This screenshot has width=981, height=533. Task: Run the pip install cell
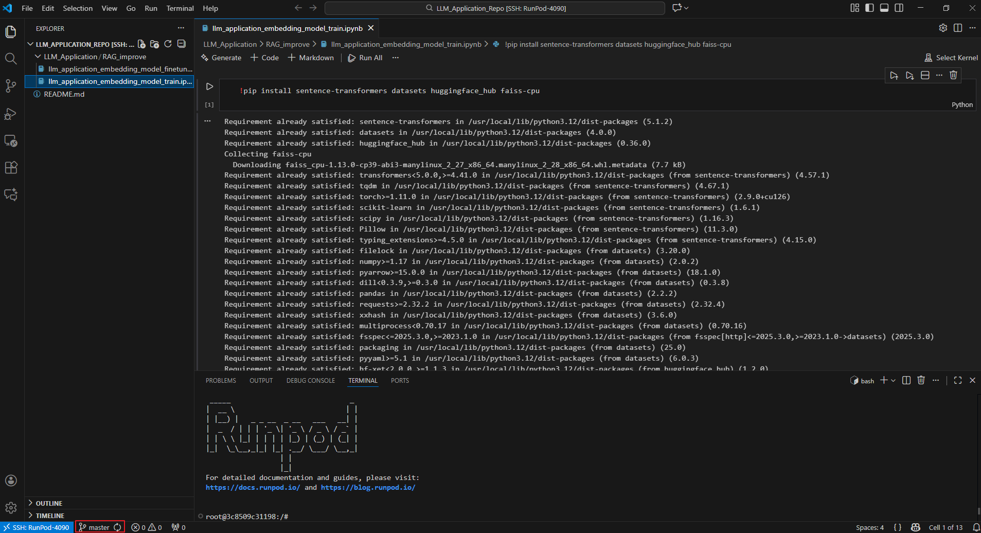pyautogui.click(x=209, y=86)
